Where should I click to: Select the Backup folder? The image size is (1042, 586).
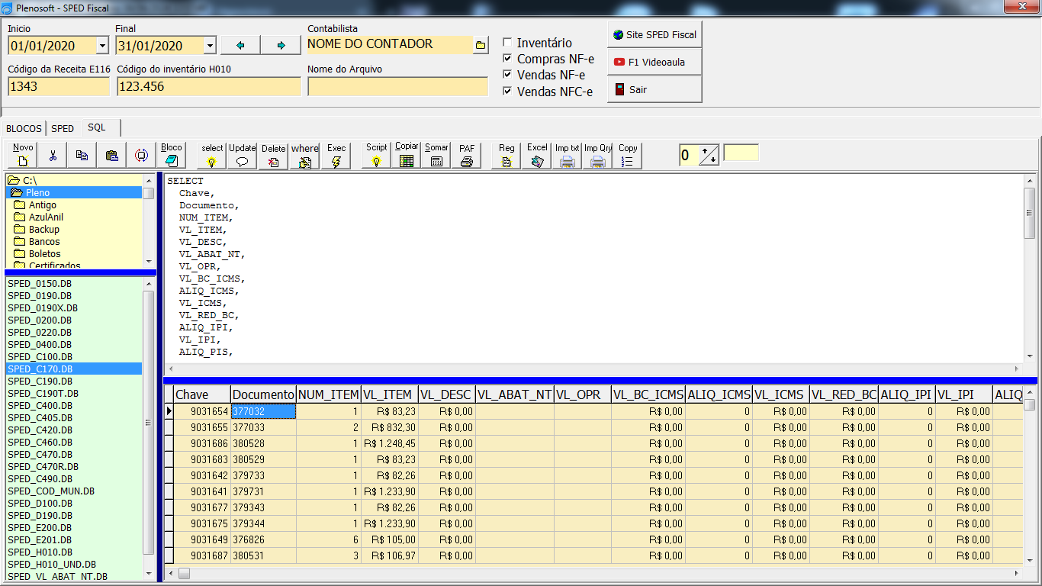(x=44, y=230)
